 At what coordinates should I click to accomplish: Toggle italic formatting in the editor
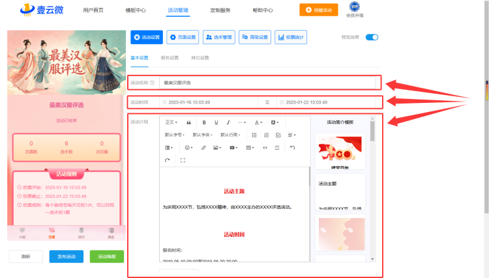click(228, 122)
